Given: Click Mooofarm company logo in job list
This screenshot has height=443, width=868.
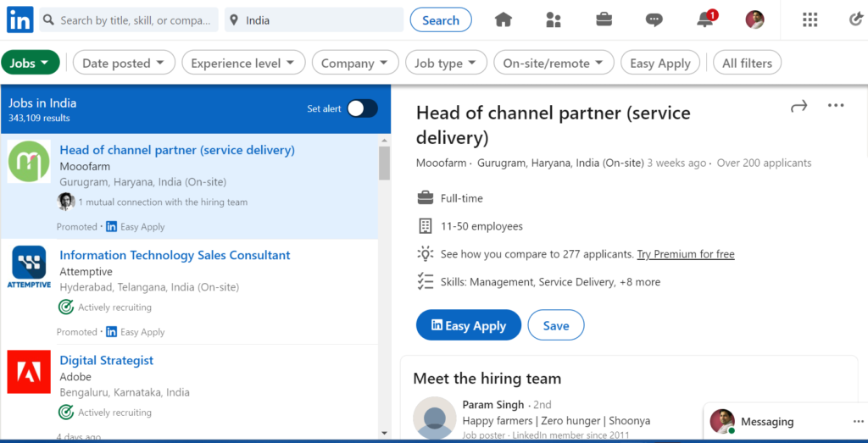Looking at the screenshot, I should 29,161.
